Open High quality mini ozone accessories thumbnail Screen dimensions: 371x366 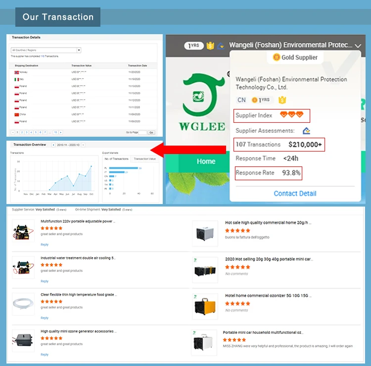[x=23, y=341]
